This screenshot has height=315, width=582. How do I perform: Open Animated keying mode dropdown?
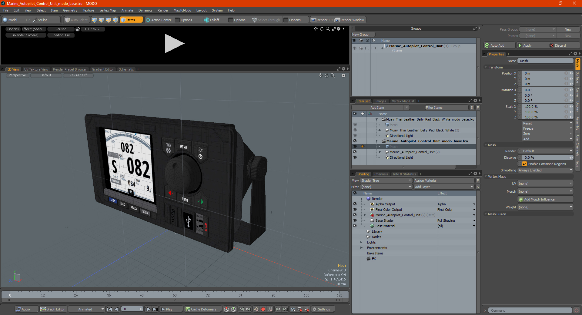pyautogui.click(x=87, y=309)
